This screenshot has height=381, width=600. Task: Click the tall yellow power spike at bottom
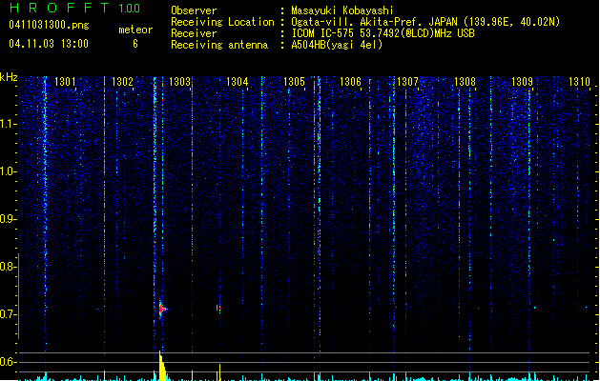point(162,366)
